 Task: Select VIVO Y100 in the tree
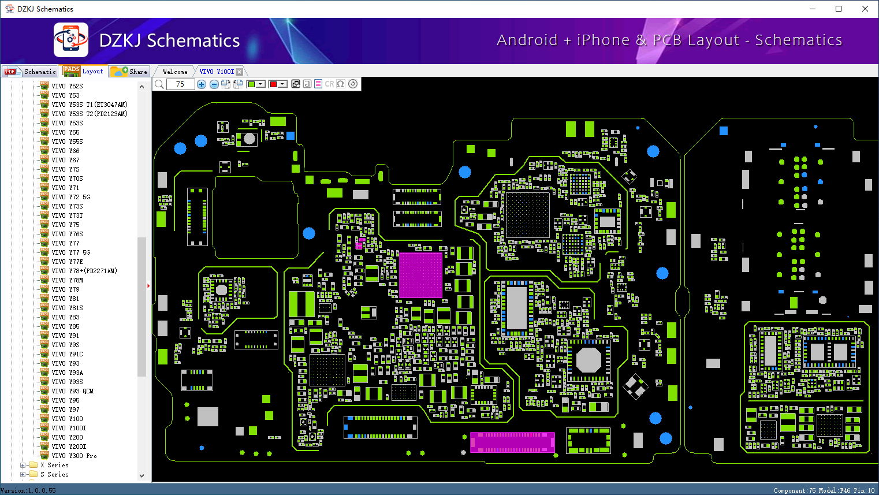point(68,419)
